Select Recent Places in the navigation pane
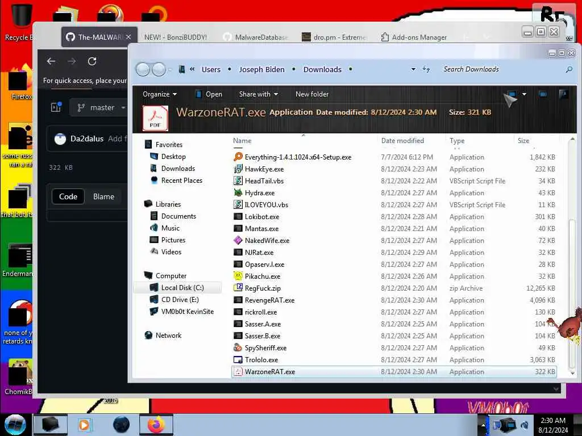This screenshot has height=436, width=582. point(182,180)
